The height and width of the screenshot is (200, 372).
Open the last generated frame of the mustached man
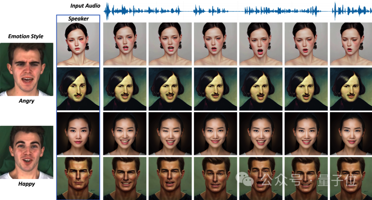tap(351, 89)
